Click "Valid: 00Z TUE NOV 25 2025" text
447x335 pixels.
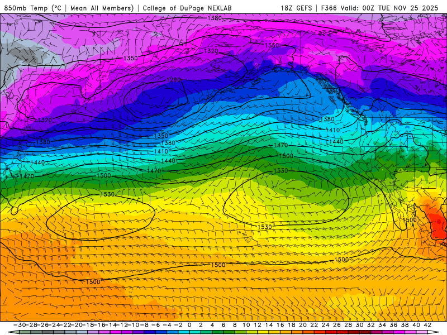(390, 8)
